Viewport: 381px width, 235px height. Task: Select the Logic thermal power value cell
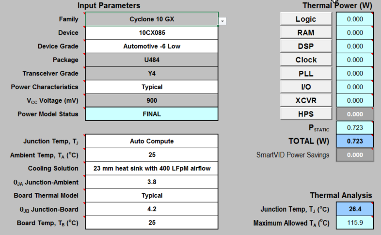point(355,19)
